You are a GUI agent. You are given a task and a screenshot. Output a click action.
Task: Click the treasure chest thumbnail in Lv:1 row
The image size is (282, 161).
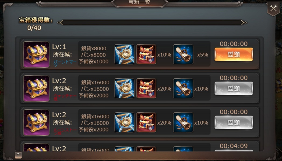36,55
